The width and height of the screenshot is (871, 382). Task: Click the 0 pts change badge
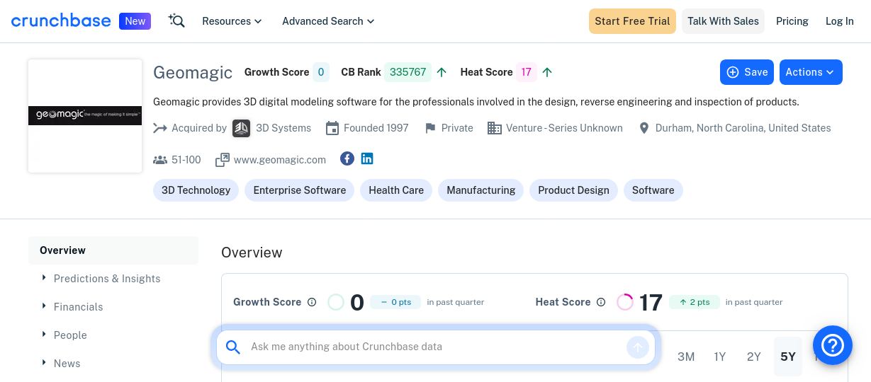pos(395,302)
